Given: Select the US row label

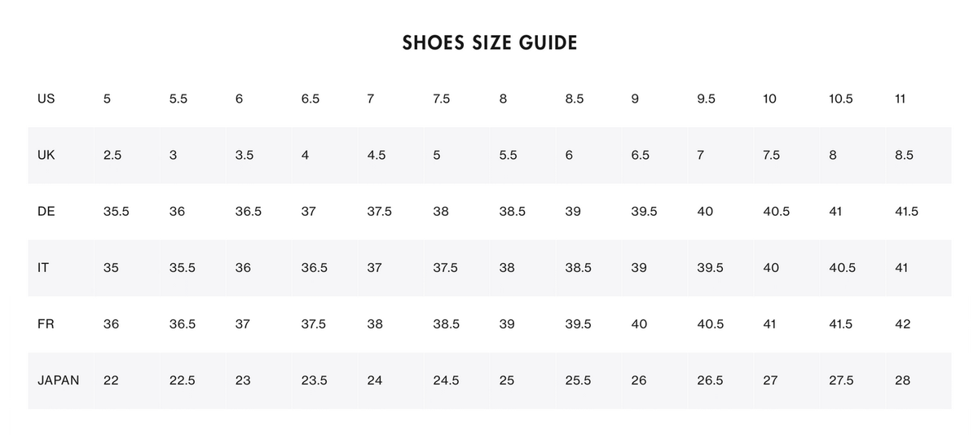Looking at the screenshot, I should click(46, 99).
